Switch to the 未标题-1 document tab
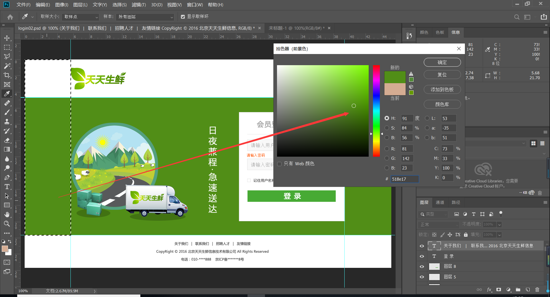 [296, 28]
